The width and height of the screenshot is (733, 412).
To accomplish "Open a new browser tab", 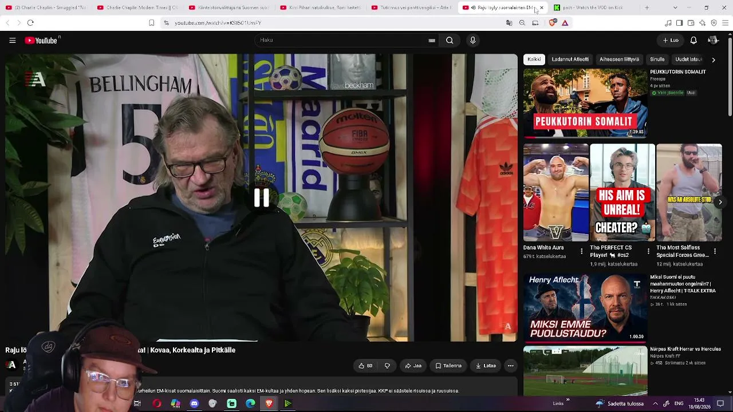I will 647,7.
